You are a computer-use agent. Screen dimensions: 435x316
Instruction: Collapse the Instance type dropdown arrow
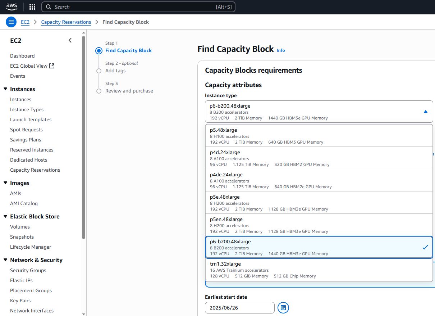tap(426, 112)
